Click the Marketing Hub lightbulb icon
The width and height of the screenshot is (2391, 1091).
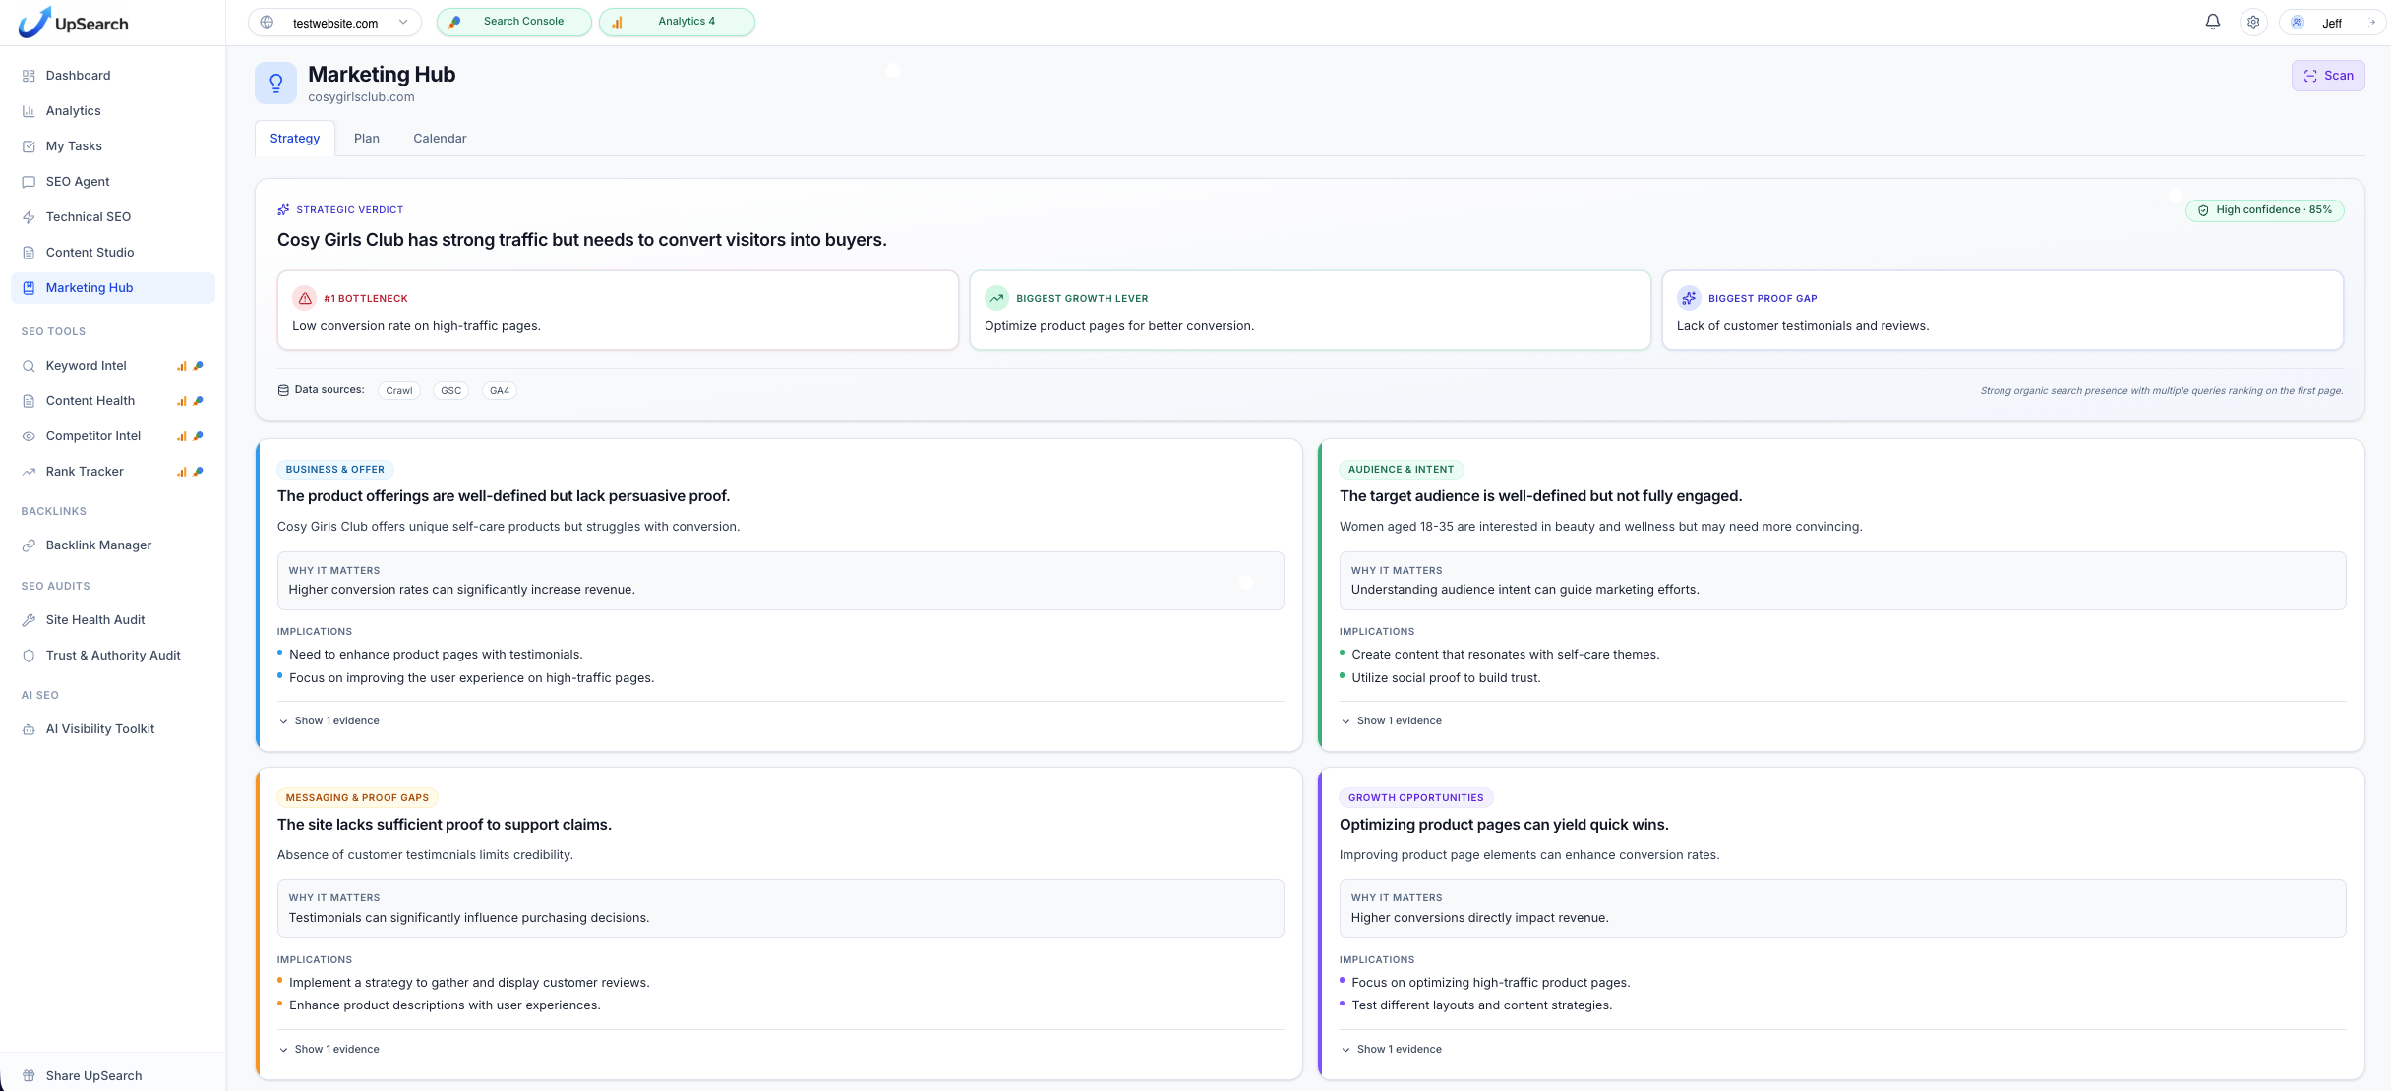tap(275, 83)
